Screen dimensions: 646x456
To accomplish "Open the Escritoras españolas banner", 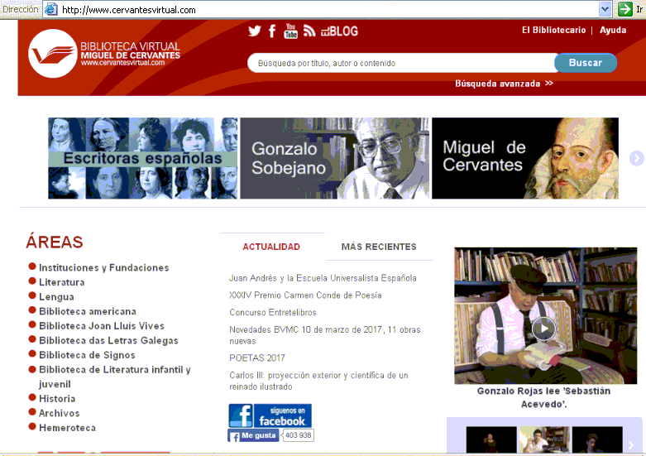I will (x=142, y=158).
